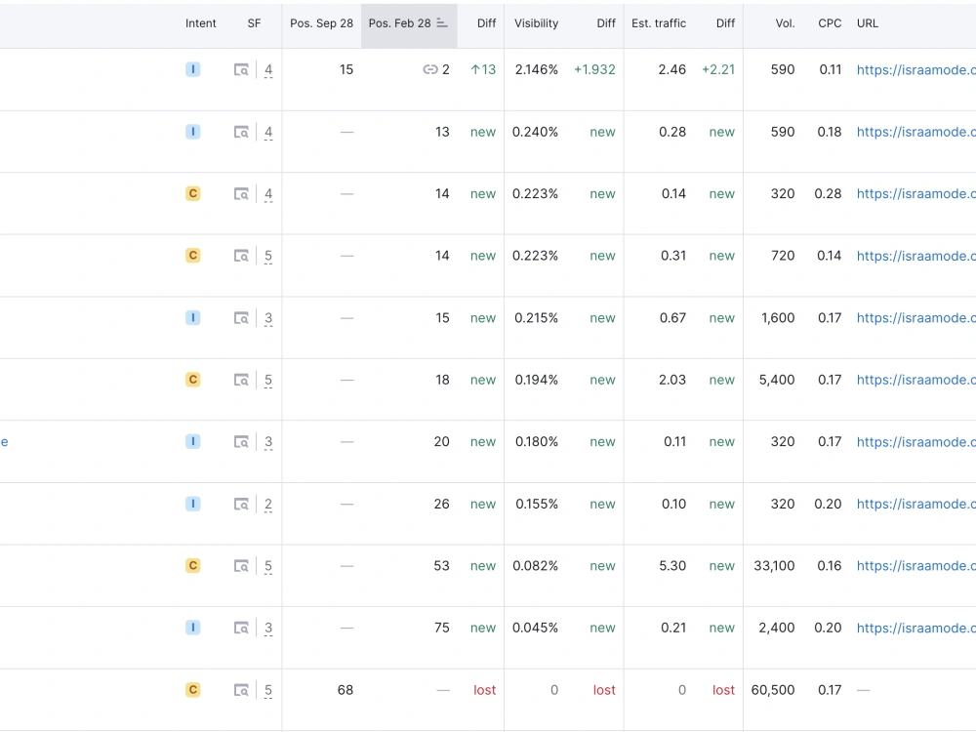Sort by Est. traffic column header
This screenshot has width=976, height=732.
click(x=659, y=23)
